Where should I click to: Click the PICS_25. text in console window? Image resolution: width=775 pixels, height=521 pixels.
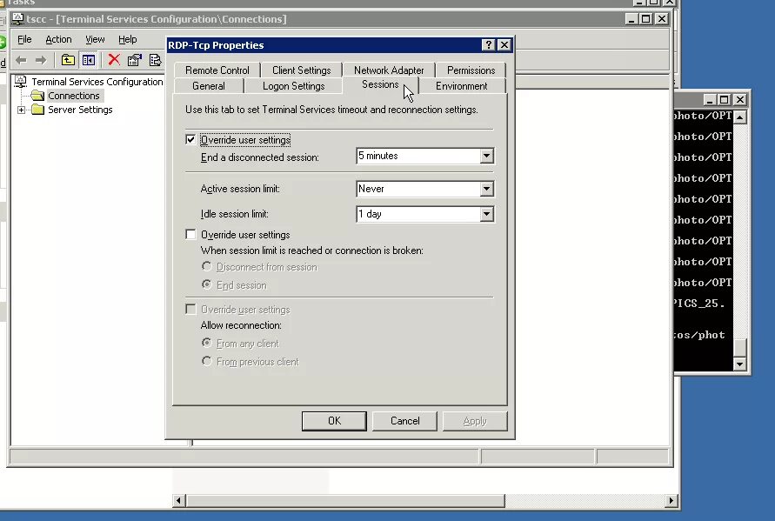click(699, 303)
